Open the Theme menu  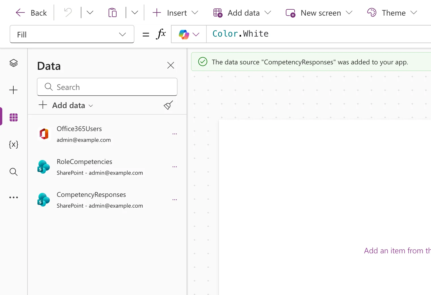(392, 13)
